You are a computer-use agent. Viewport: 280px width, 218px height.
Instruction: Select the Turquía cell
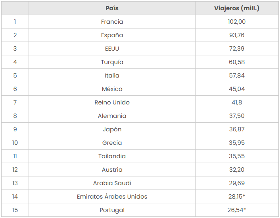[x=112, y=62]
